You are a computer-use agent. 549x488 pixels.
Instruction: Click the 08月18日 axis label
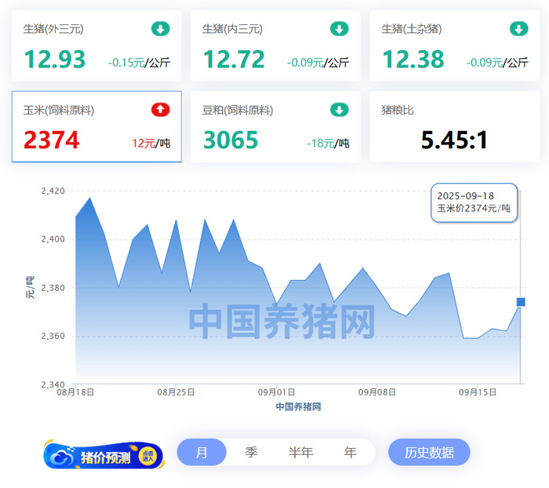[x=75, y=392]
